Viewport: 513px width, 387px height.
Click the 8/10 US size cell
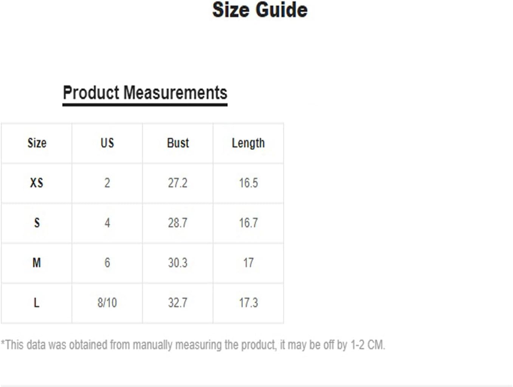(x=107, y=303)
